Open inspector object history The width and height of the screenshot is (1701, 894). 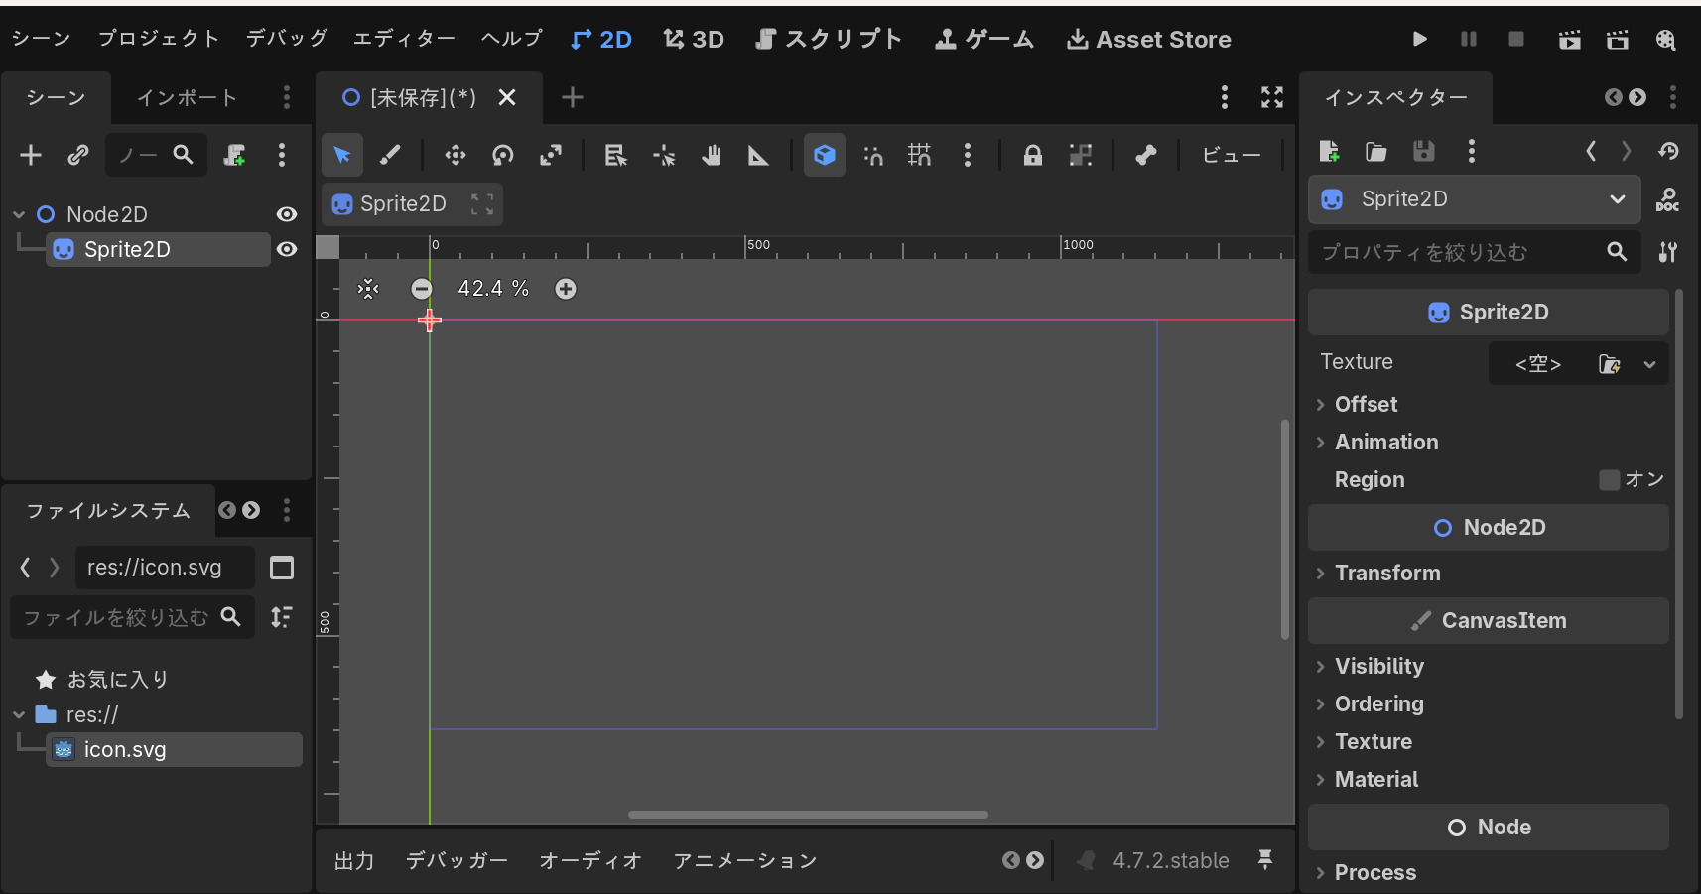pos(1668,151)
